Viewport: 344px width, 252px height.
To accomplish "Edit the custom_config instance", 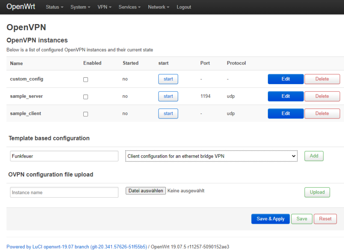I will click(x=286, y=79).
